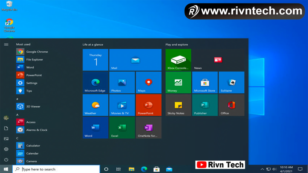Launch the PowerPoint tile

[x=149, y=105]
